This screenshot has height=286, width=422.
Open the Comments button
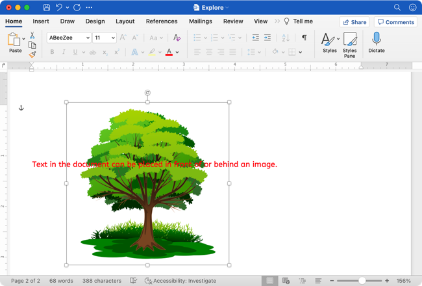395,22
